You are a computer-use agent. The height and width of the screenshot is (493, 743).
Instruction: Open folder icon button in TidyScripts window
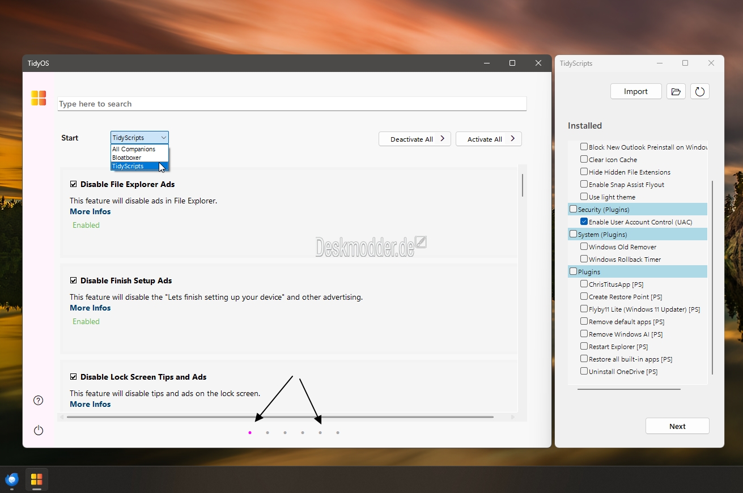pos(676,91)
